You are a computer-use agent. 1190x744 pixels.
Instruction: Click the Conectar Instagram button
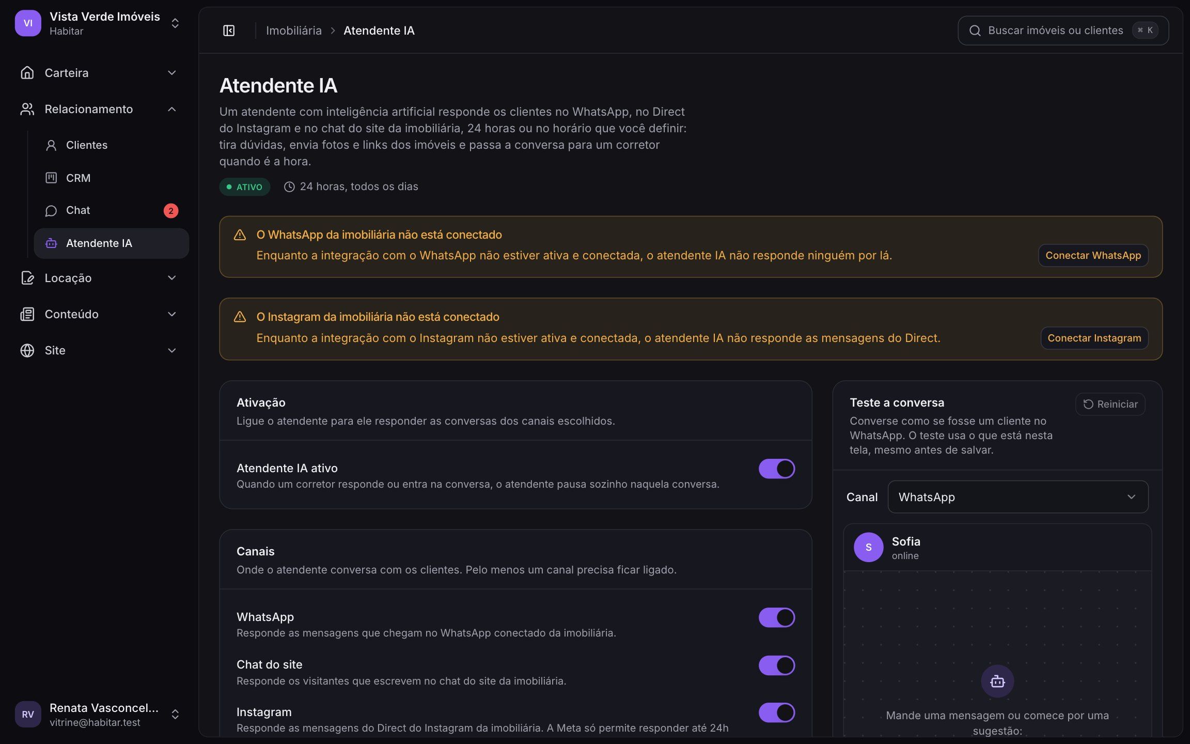click(1094, 338)
